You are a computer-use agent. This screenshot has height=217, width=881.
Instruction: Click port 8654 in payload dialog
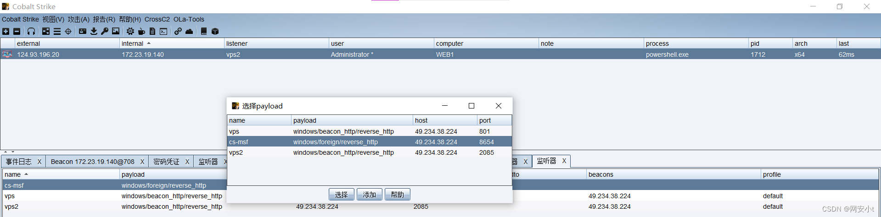click(487, 142)
